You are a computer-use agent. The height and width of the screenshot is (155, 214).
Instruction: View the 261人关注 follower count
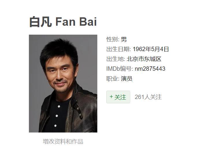148,97
